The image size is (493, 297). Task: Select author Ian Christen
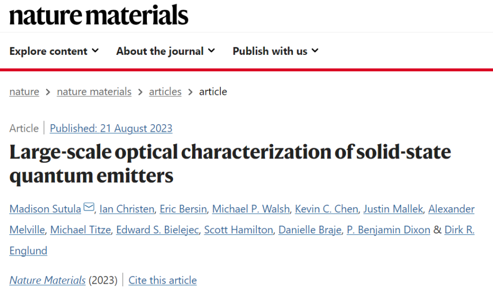pyautogui.click(x=127, y=209)
